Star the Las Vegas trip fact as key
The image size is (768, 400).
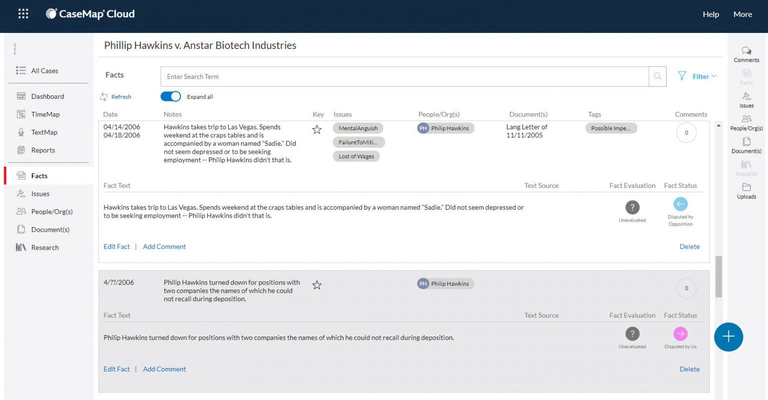(316, 130)
